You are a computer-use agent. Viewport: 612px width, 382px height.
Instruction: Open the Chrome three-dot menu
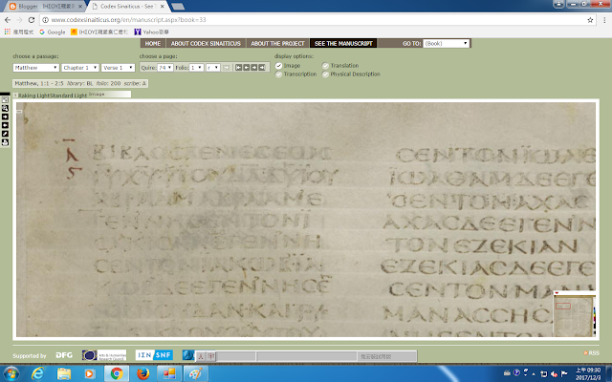[x=604, y=20]
